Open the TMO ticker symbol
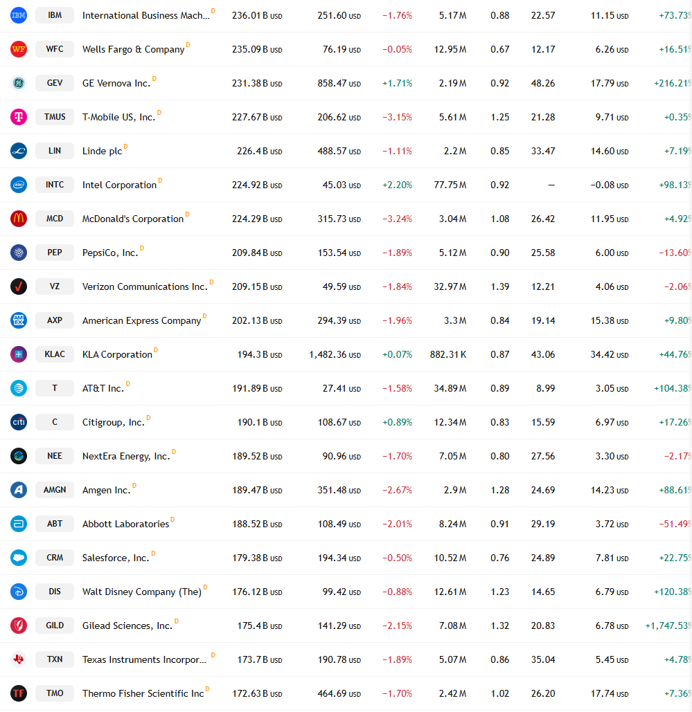 click(55, 693)
